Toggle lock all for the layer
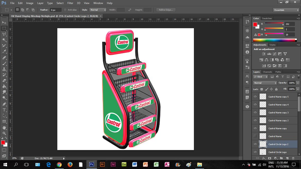Image resolution: width=301 pixels, height=169 pixels. tap(276, 89)
